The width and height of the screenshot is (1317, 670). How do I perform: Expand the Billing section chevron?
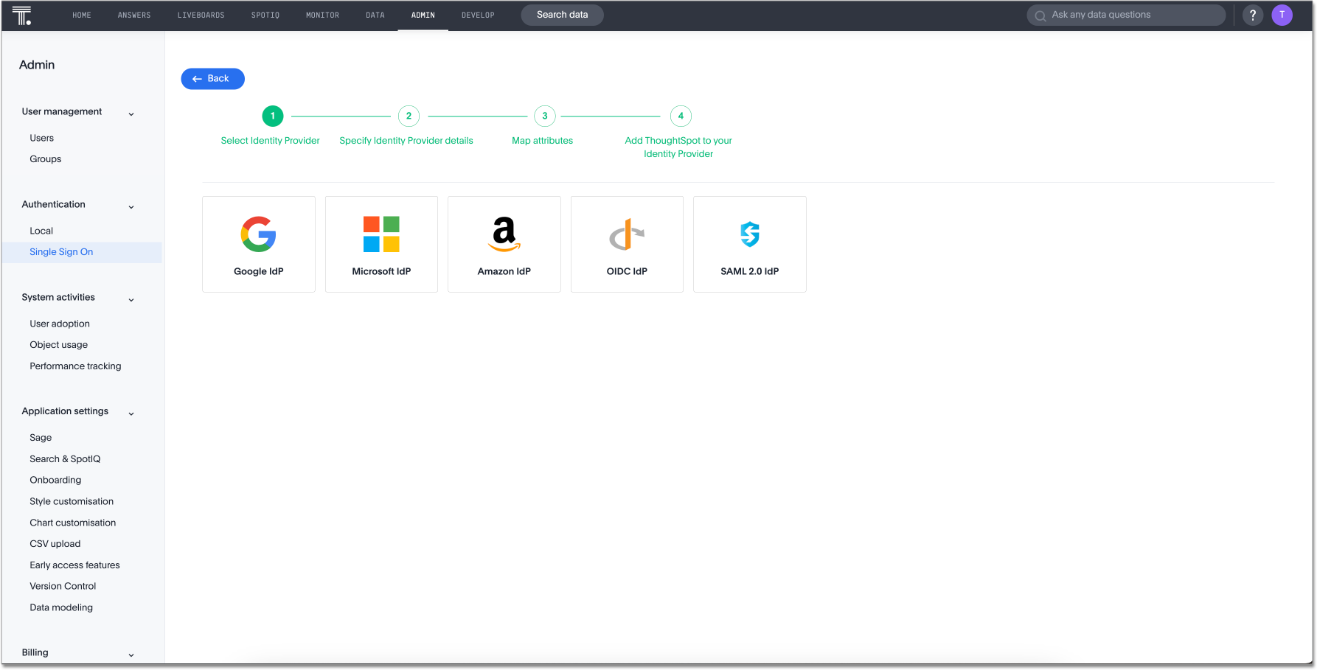point(131,655)
